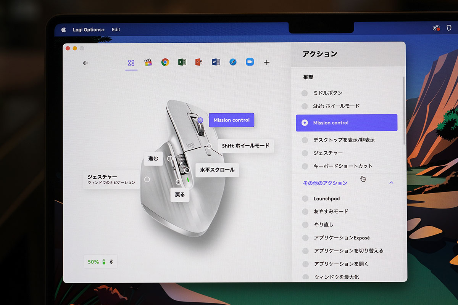Open the Apple menu
Image resolution: width=458 pixels, height=305 pixels.
(64, 30)
